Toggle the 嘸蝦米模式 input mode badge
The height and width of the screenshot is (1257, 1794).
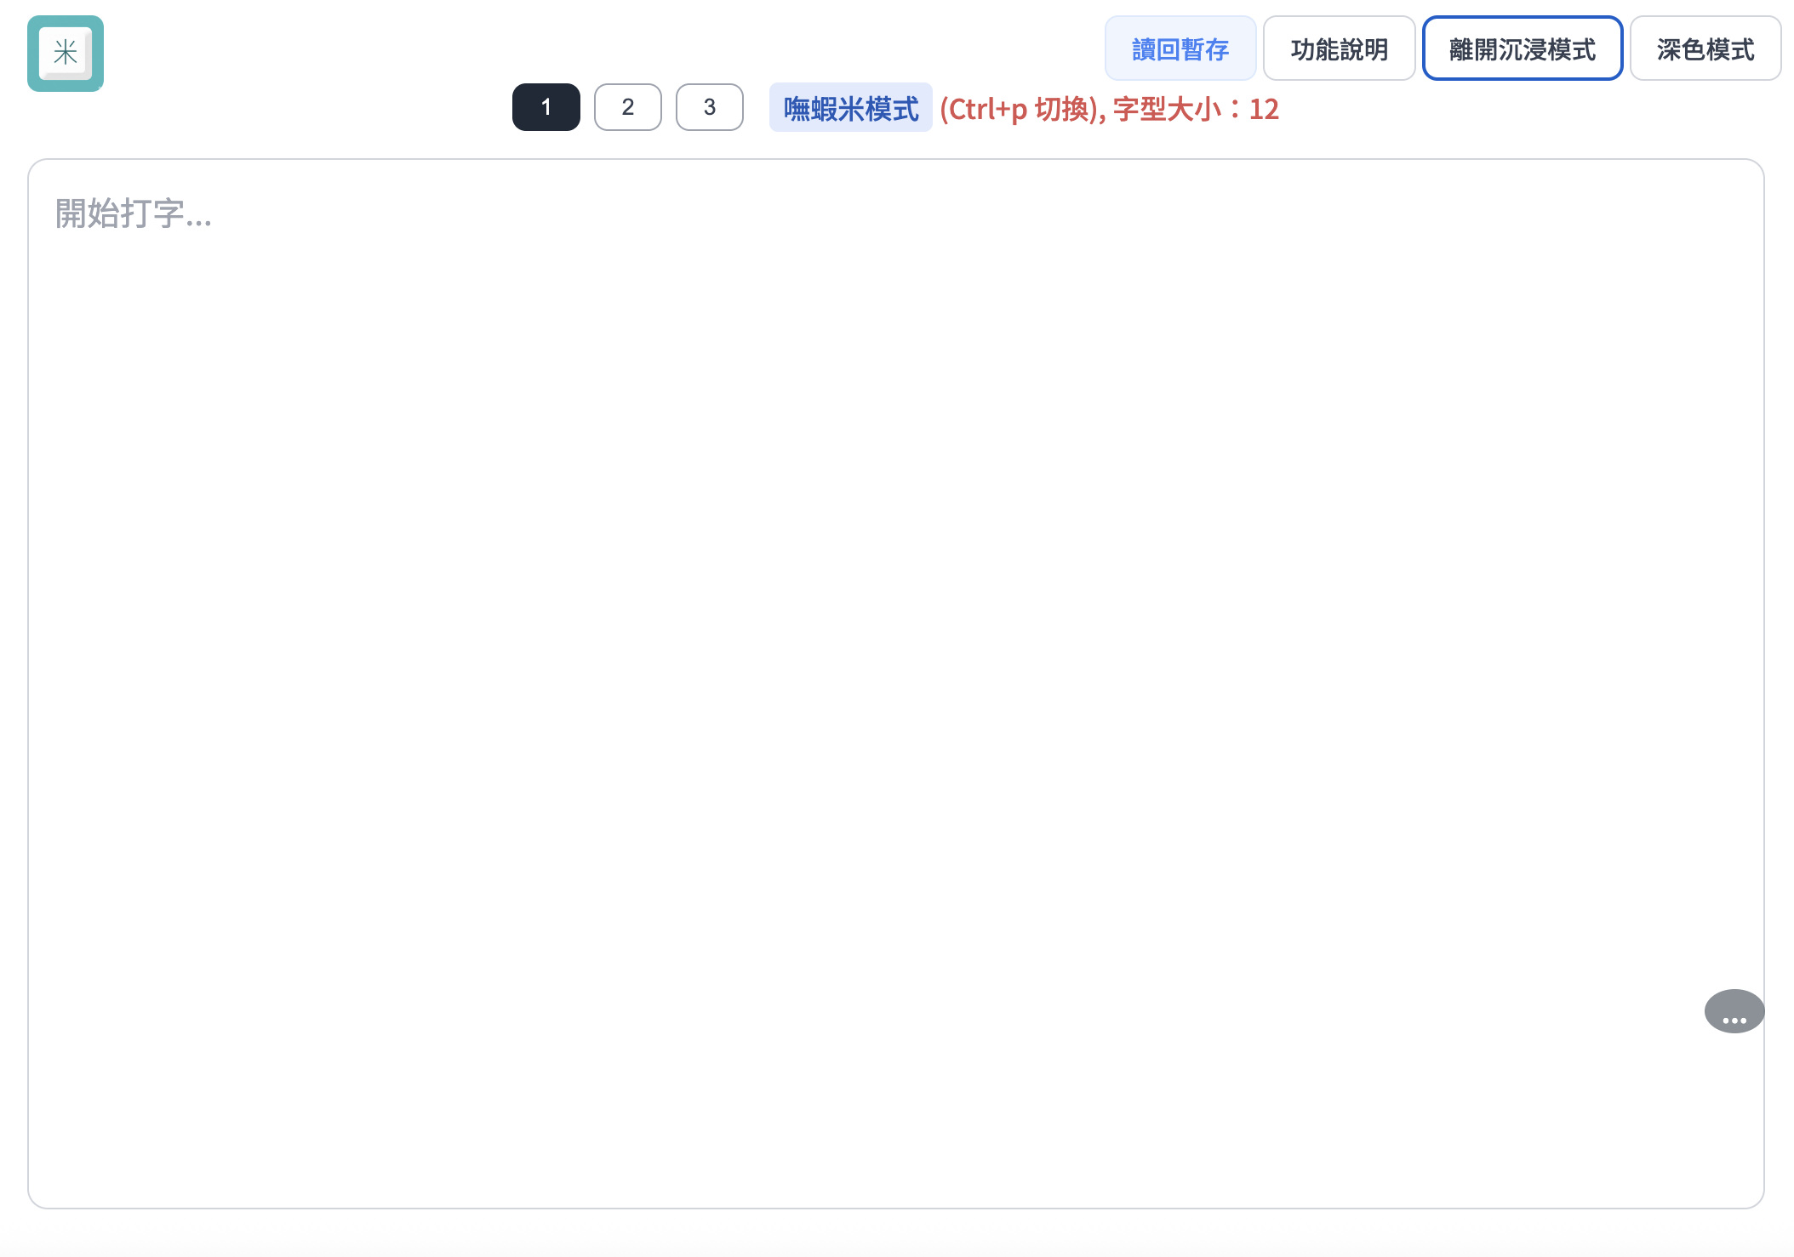tap(850, 108)
